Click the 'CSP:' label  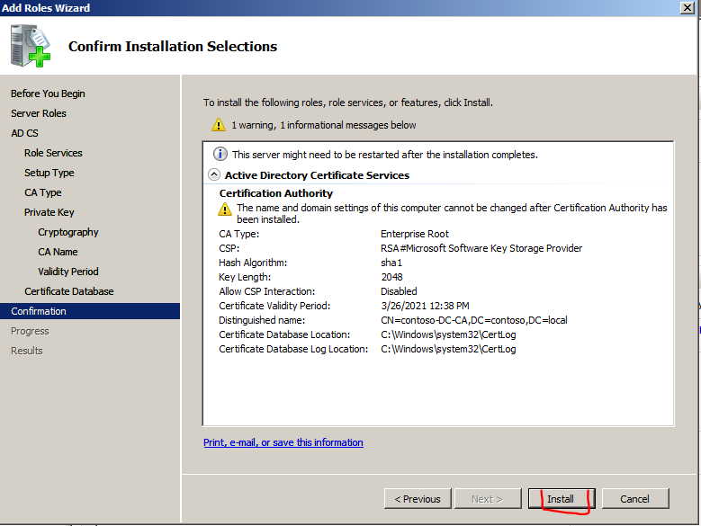(229, 248)
